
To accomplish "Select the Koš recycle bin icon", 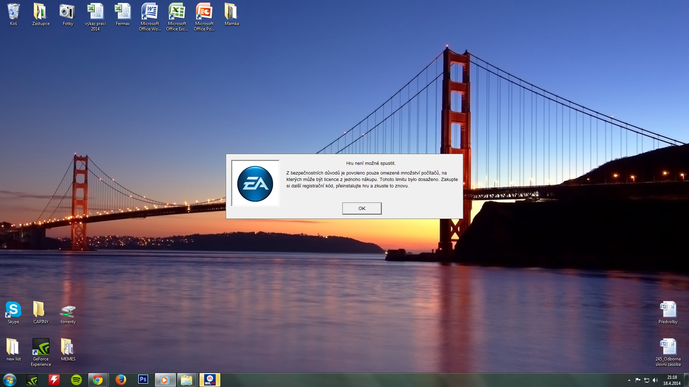I will coord(13,15).
